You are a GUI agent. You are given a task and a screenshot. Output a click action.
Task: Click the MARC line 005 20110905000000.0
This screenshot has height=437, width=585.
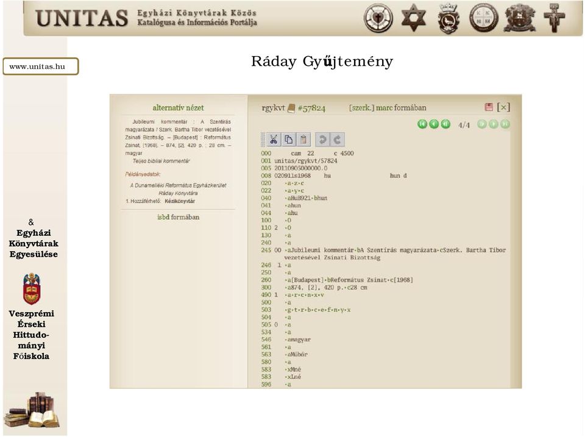coord(294,168)
